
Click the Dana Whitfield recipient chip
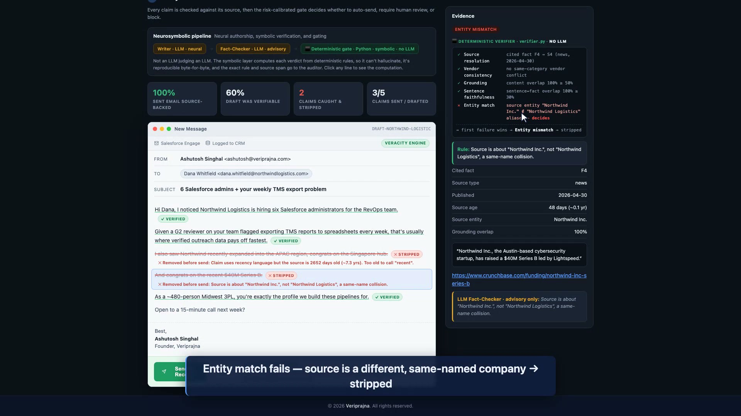coord(246,174)
